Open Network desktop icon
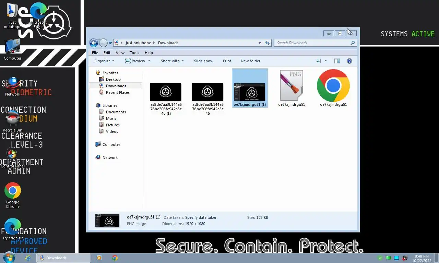 (x=13, y=86)
